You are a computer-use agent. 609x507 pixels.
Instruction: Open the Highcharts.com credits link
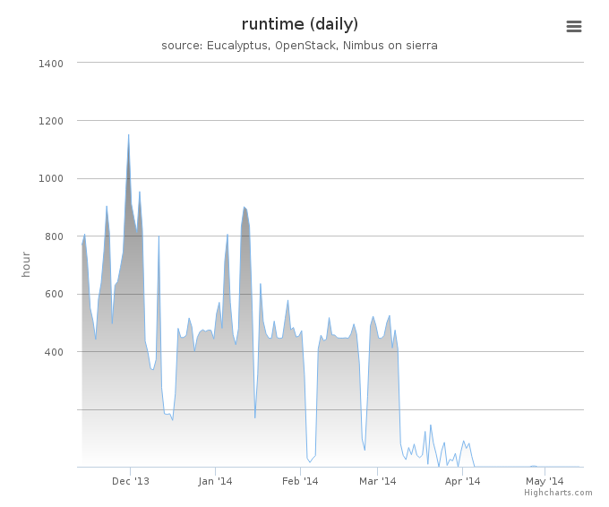click(x=558, y=493)
